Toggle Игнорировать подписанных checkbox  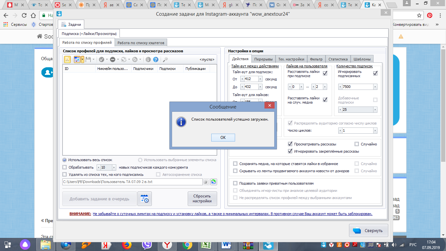tap(375, 74)
